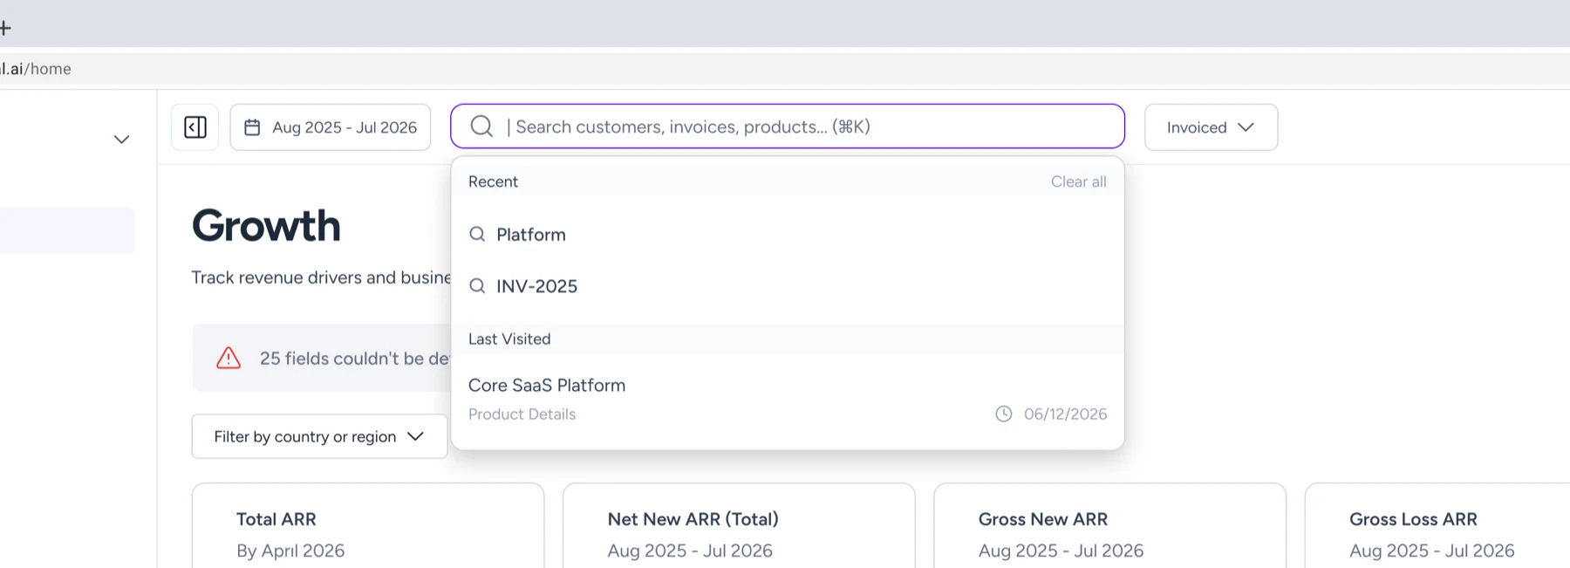This screenshot has width=1570, height=568.
Task: Open the Aug 2025 - Jul 2026 date picker
Action: click(x=331, y=127)
